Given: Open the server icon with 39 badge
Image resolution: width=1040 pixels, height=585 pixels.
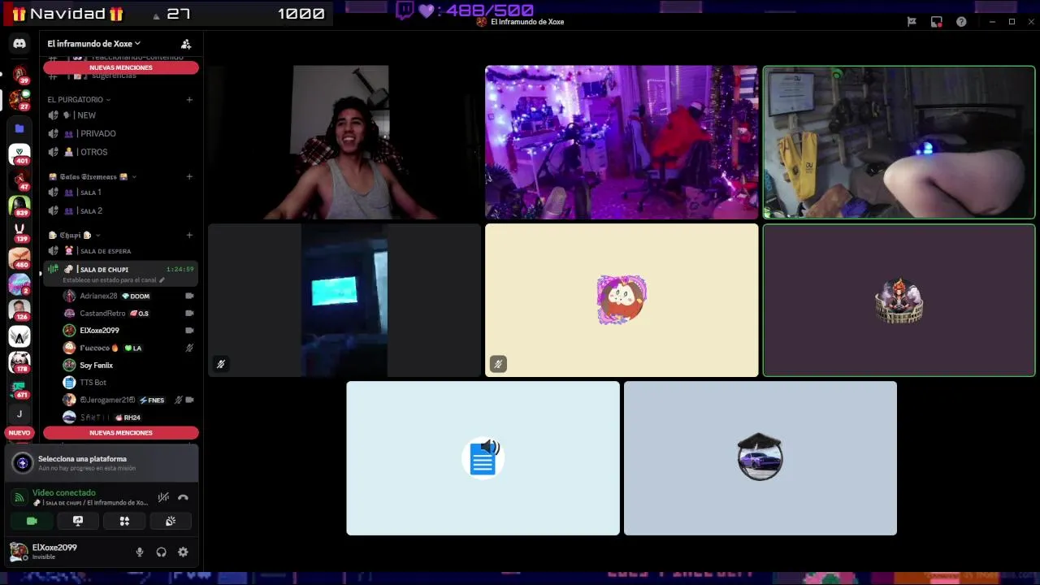Looking at the screenshot, I should [19, 74].
